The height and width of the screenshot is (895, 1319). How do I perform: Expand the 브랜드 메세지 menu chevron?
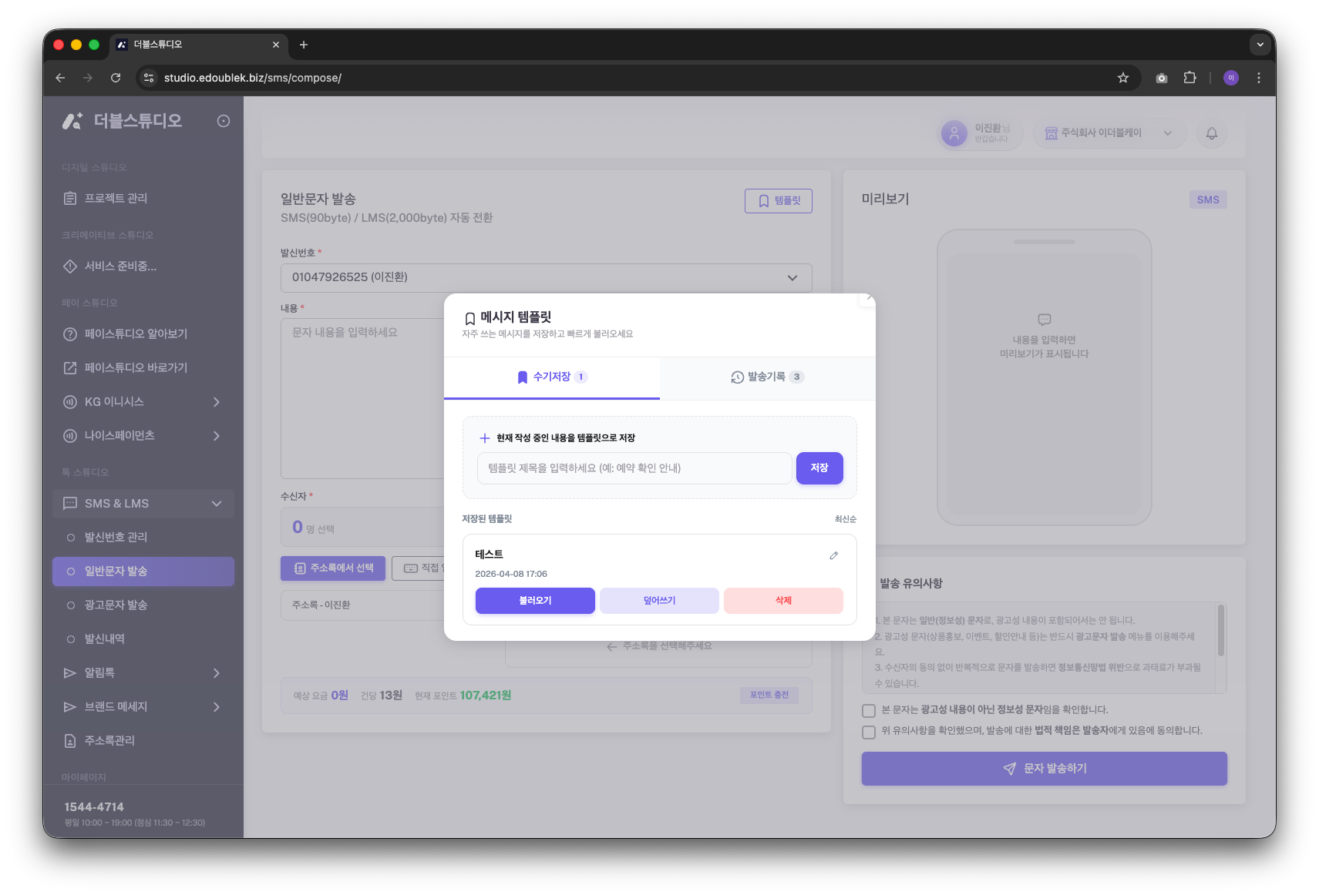pos(217,707)
